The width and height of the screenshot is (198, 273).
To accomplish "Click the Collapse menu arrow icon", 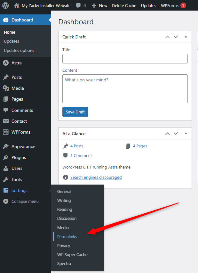I will tap(6, 201).
